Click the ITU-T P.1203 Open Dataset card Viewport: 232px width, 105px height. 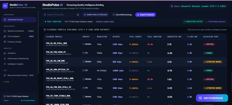pyautogui.click(x=19, y=98)
